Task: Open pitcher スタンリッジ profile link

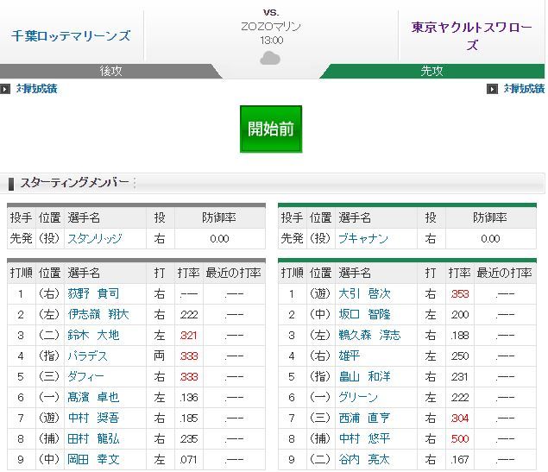Action: (95, 239)
